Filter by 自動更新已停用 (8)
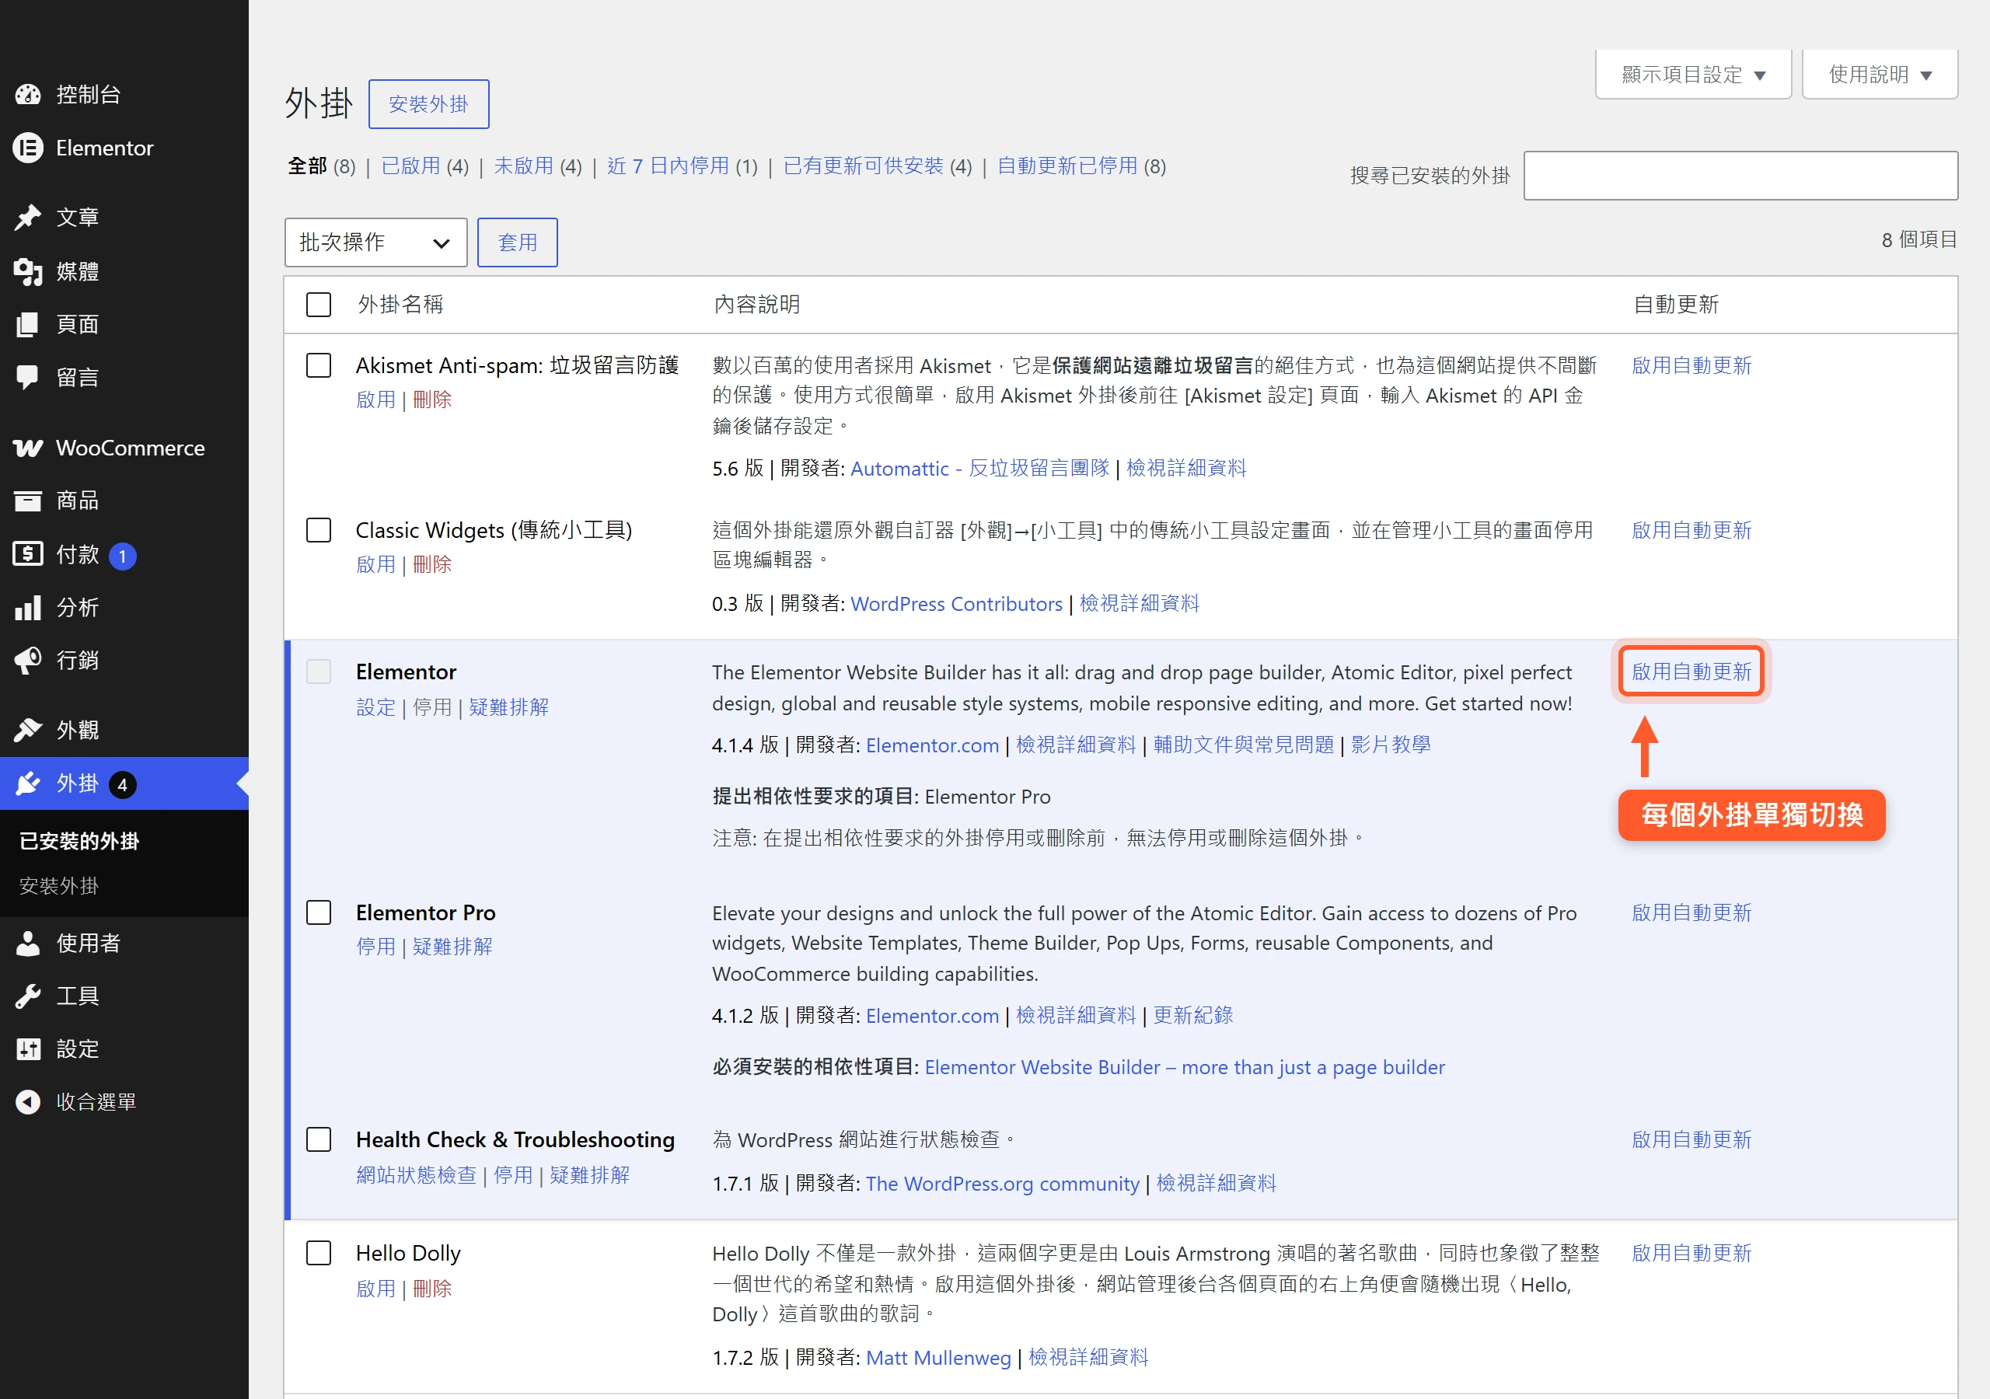Image resolution: width=1990 pixels, height=1399 pixels. click(x=1081, y=166)
